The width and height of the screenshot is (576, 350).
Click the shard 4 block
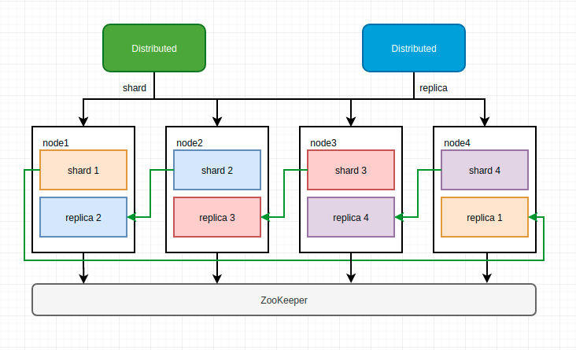485,170
